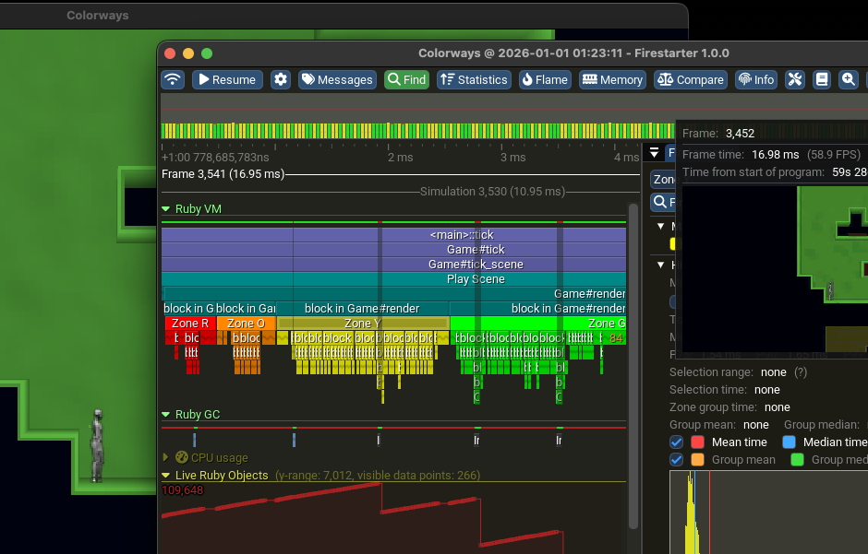Open the Statistics window
The width and height of the screenshot is (868, 554).
[473, 80]
